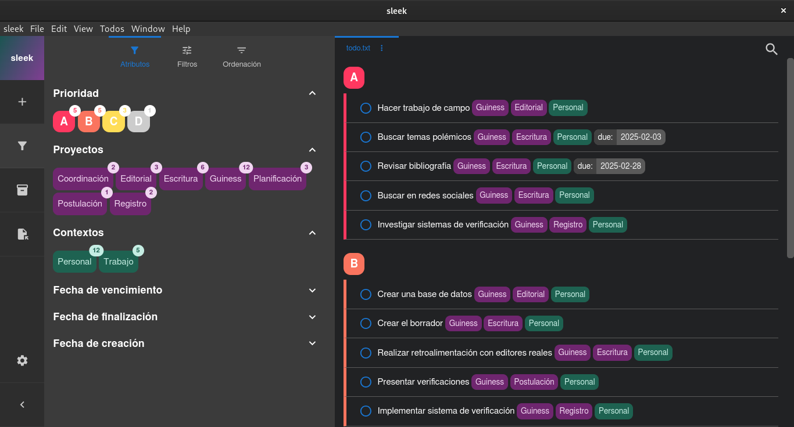Open settings via the gear icon
The height and width of the screenshot is (427, 794).
pyautogui.click(x=22, y=361)
